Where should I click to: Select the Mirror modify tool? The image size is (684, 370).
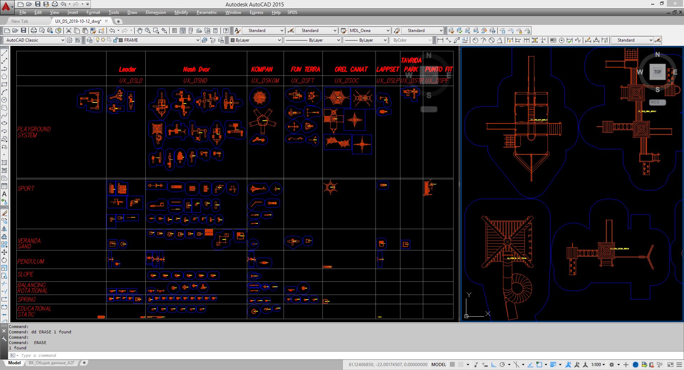pos(4,229)
